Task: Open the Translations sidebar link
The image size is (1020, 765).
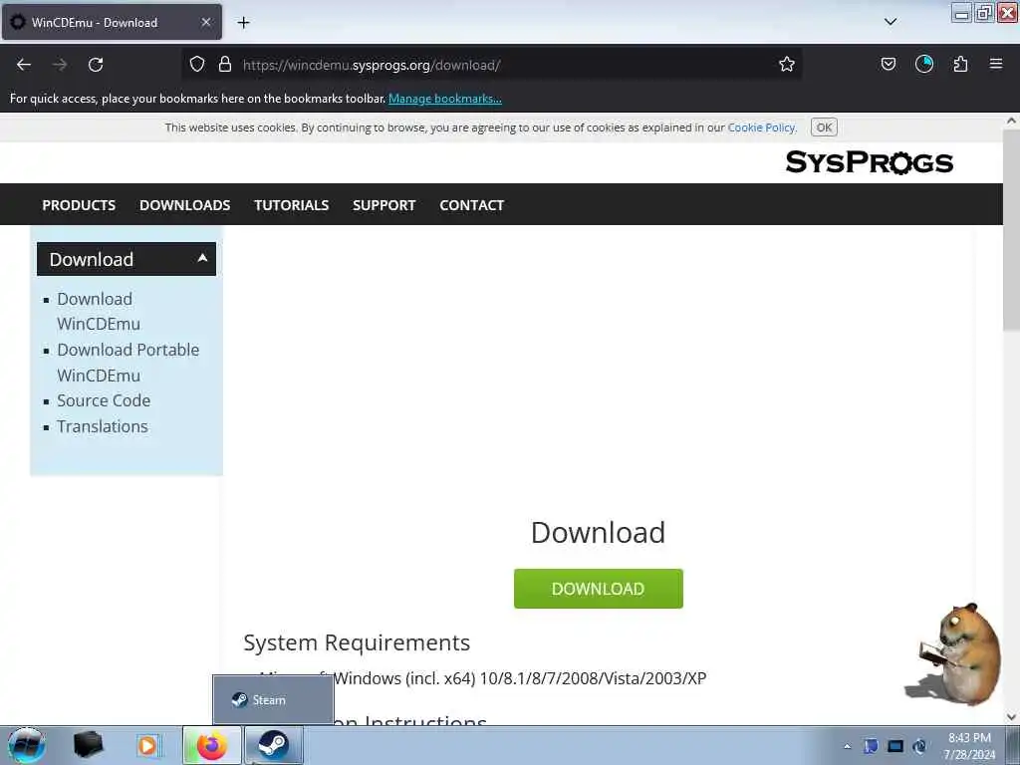Action: click(103, 426)
